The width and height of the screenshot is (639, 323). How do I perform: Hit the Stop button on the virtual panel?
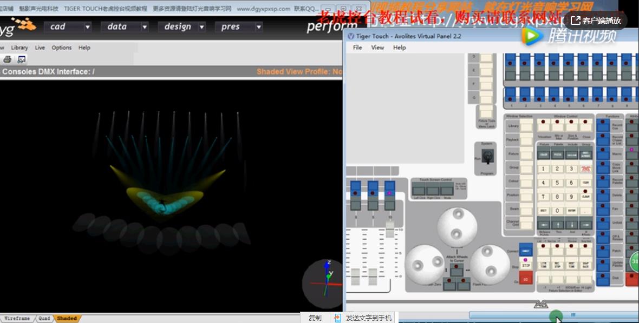pos(526,263)
